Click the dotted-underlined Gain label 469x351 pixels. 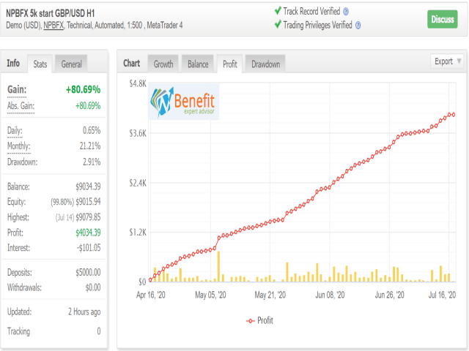point(17,89)
